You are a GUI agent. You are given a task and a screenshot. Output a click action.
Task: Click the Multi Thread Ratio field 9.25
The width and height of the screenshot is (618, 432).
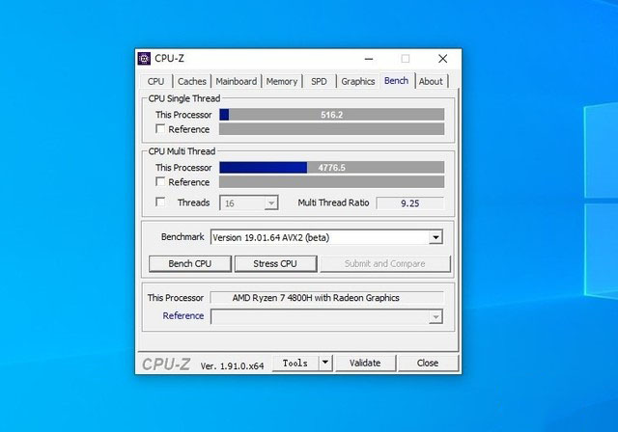(409, 203)
